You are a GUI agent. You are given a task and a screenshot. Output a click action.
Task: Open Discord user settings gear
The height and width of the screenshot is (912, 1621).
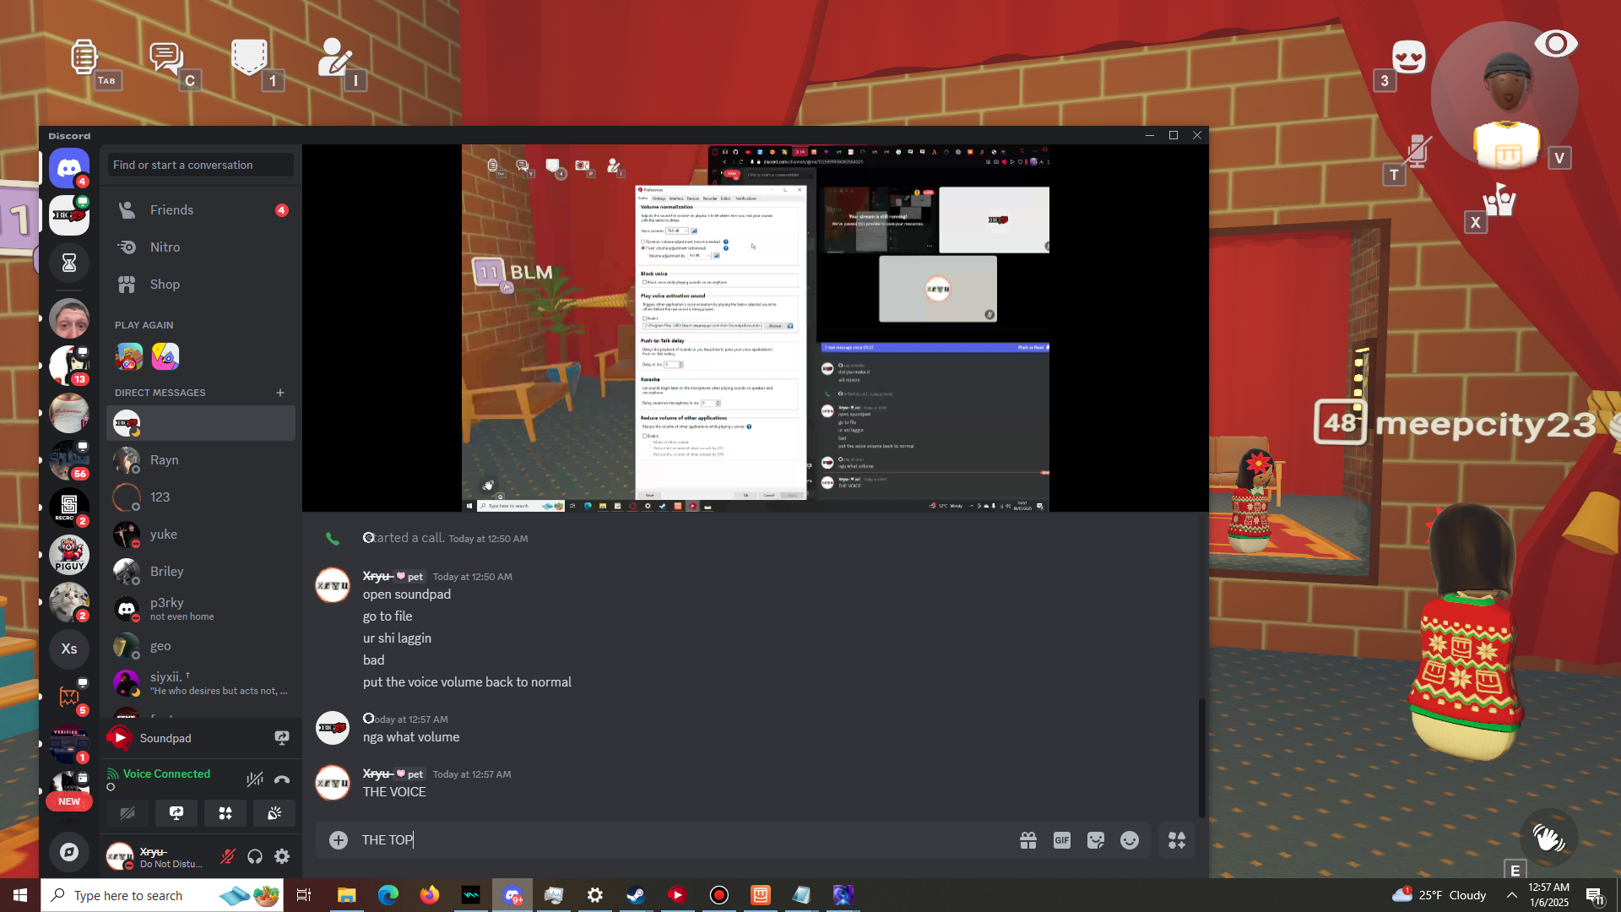click(x=283, y=856)
